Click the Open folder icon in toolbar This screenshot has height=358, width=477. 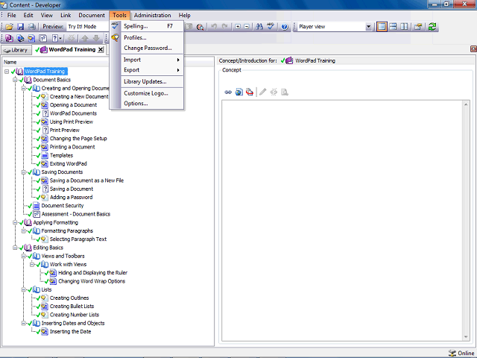[10, 27]
